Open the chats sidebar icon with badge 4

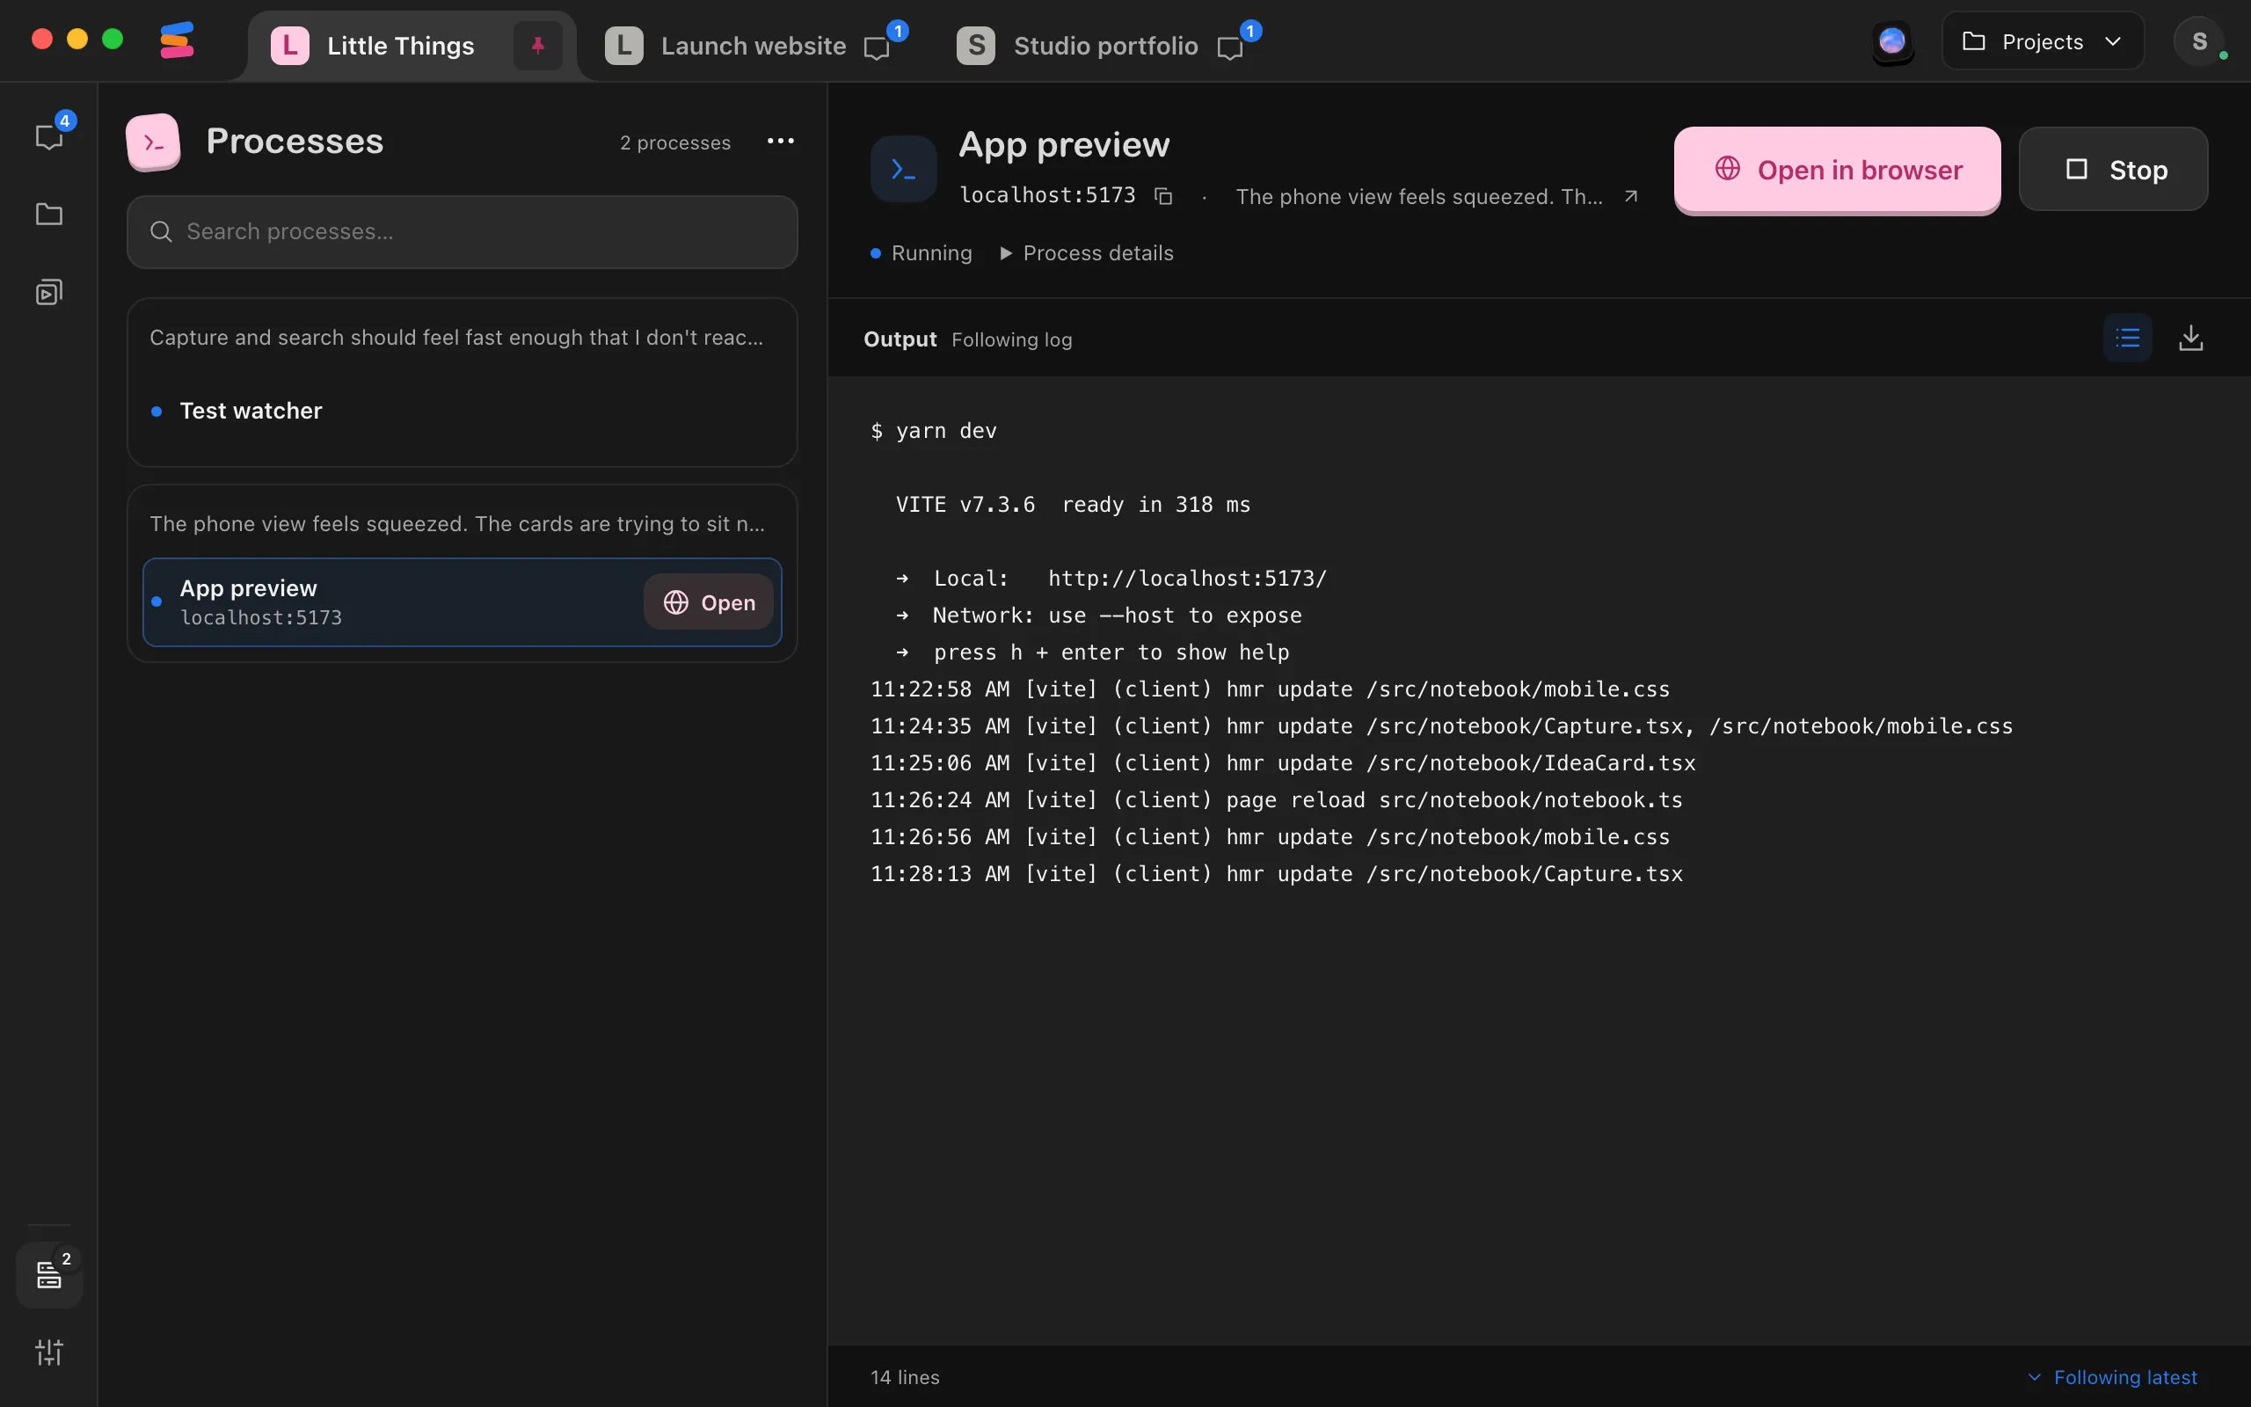point(49,137)
